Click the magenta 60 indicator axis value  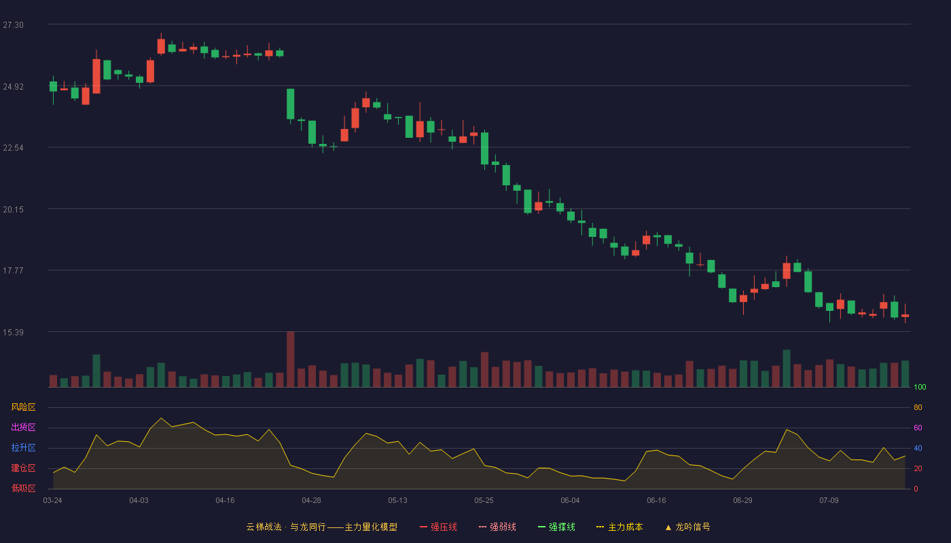[x=918, y=428]
